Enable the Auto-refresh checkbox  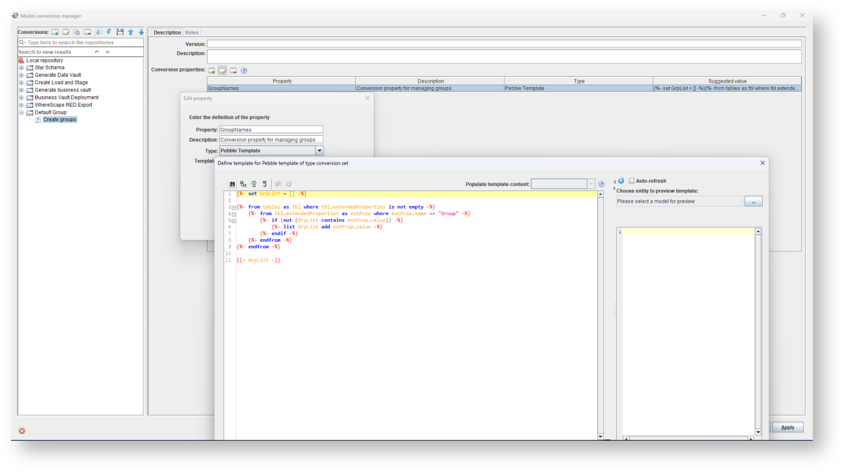[631, 181]
